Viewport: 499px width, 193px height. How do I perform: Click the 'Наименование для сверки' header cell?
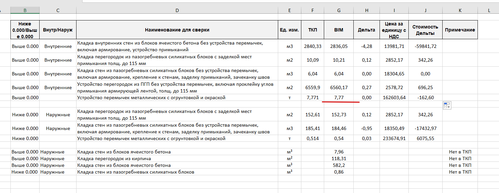[177, 30]
